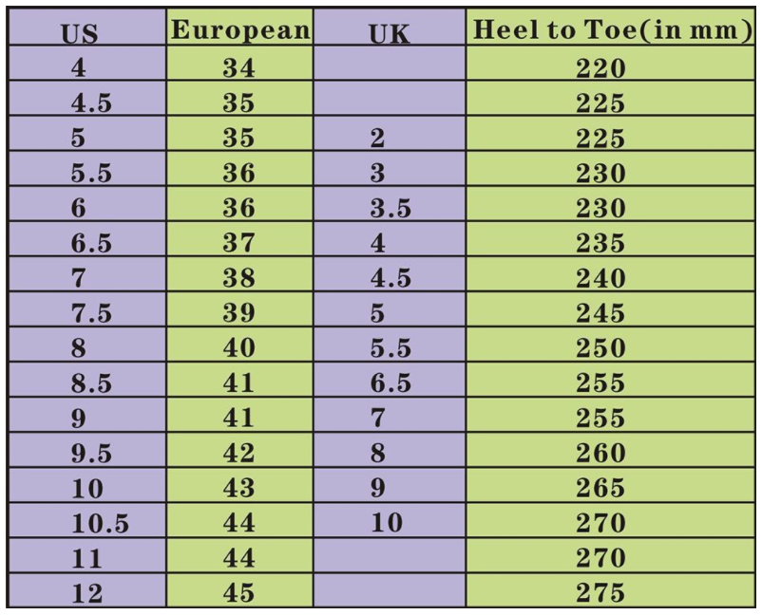The image size is (762, 615).
Task: Click the 240 mm heel-to-toe value
Action: [x=600, y=279]
